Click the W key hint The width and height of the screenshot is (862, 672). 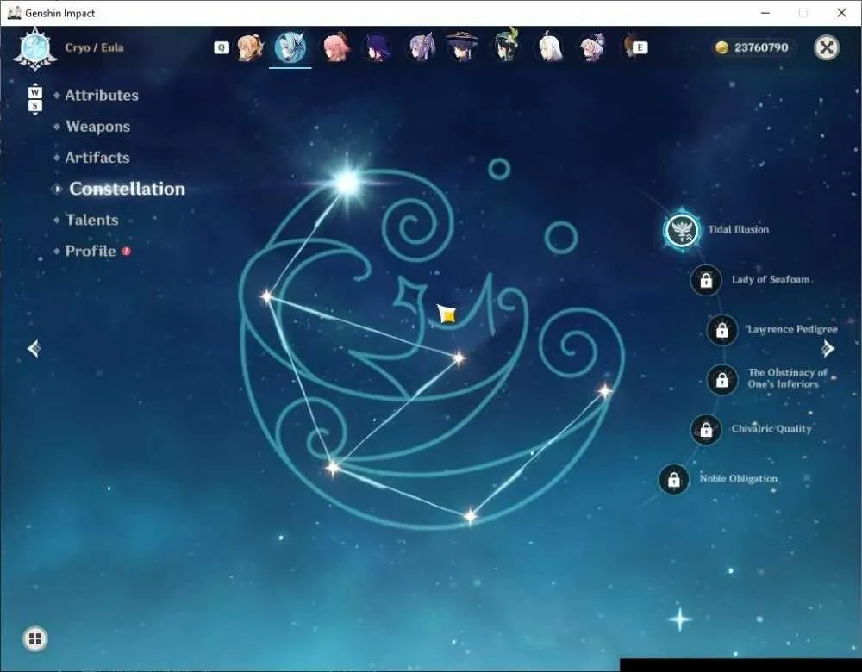tap(34, 92)
